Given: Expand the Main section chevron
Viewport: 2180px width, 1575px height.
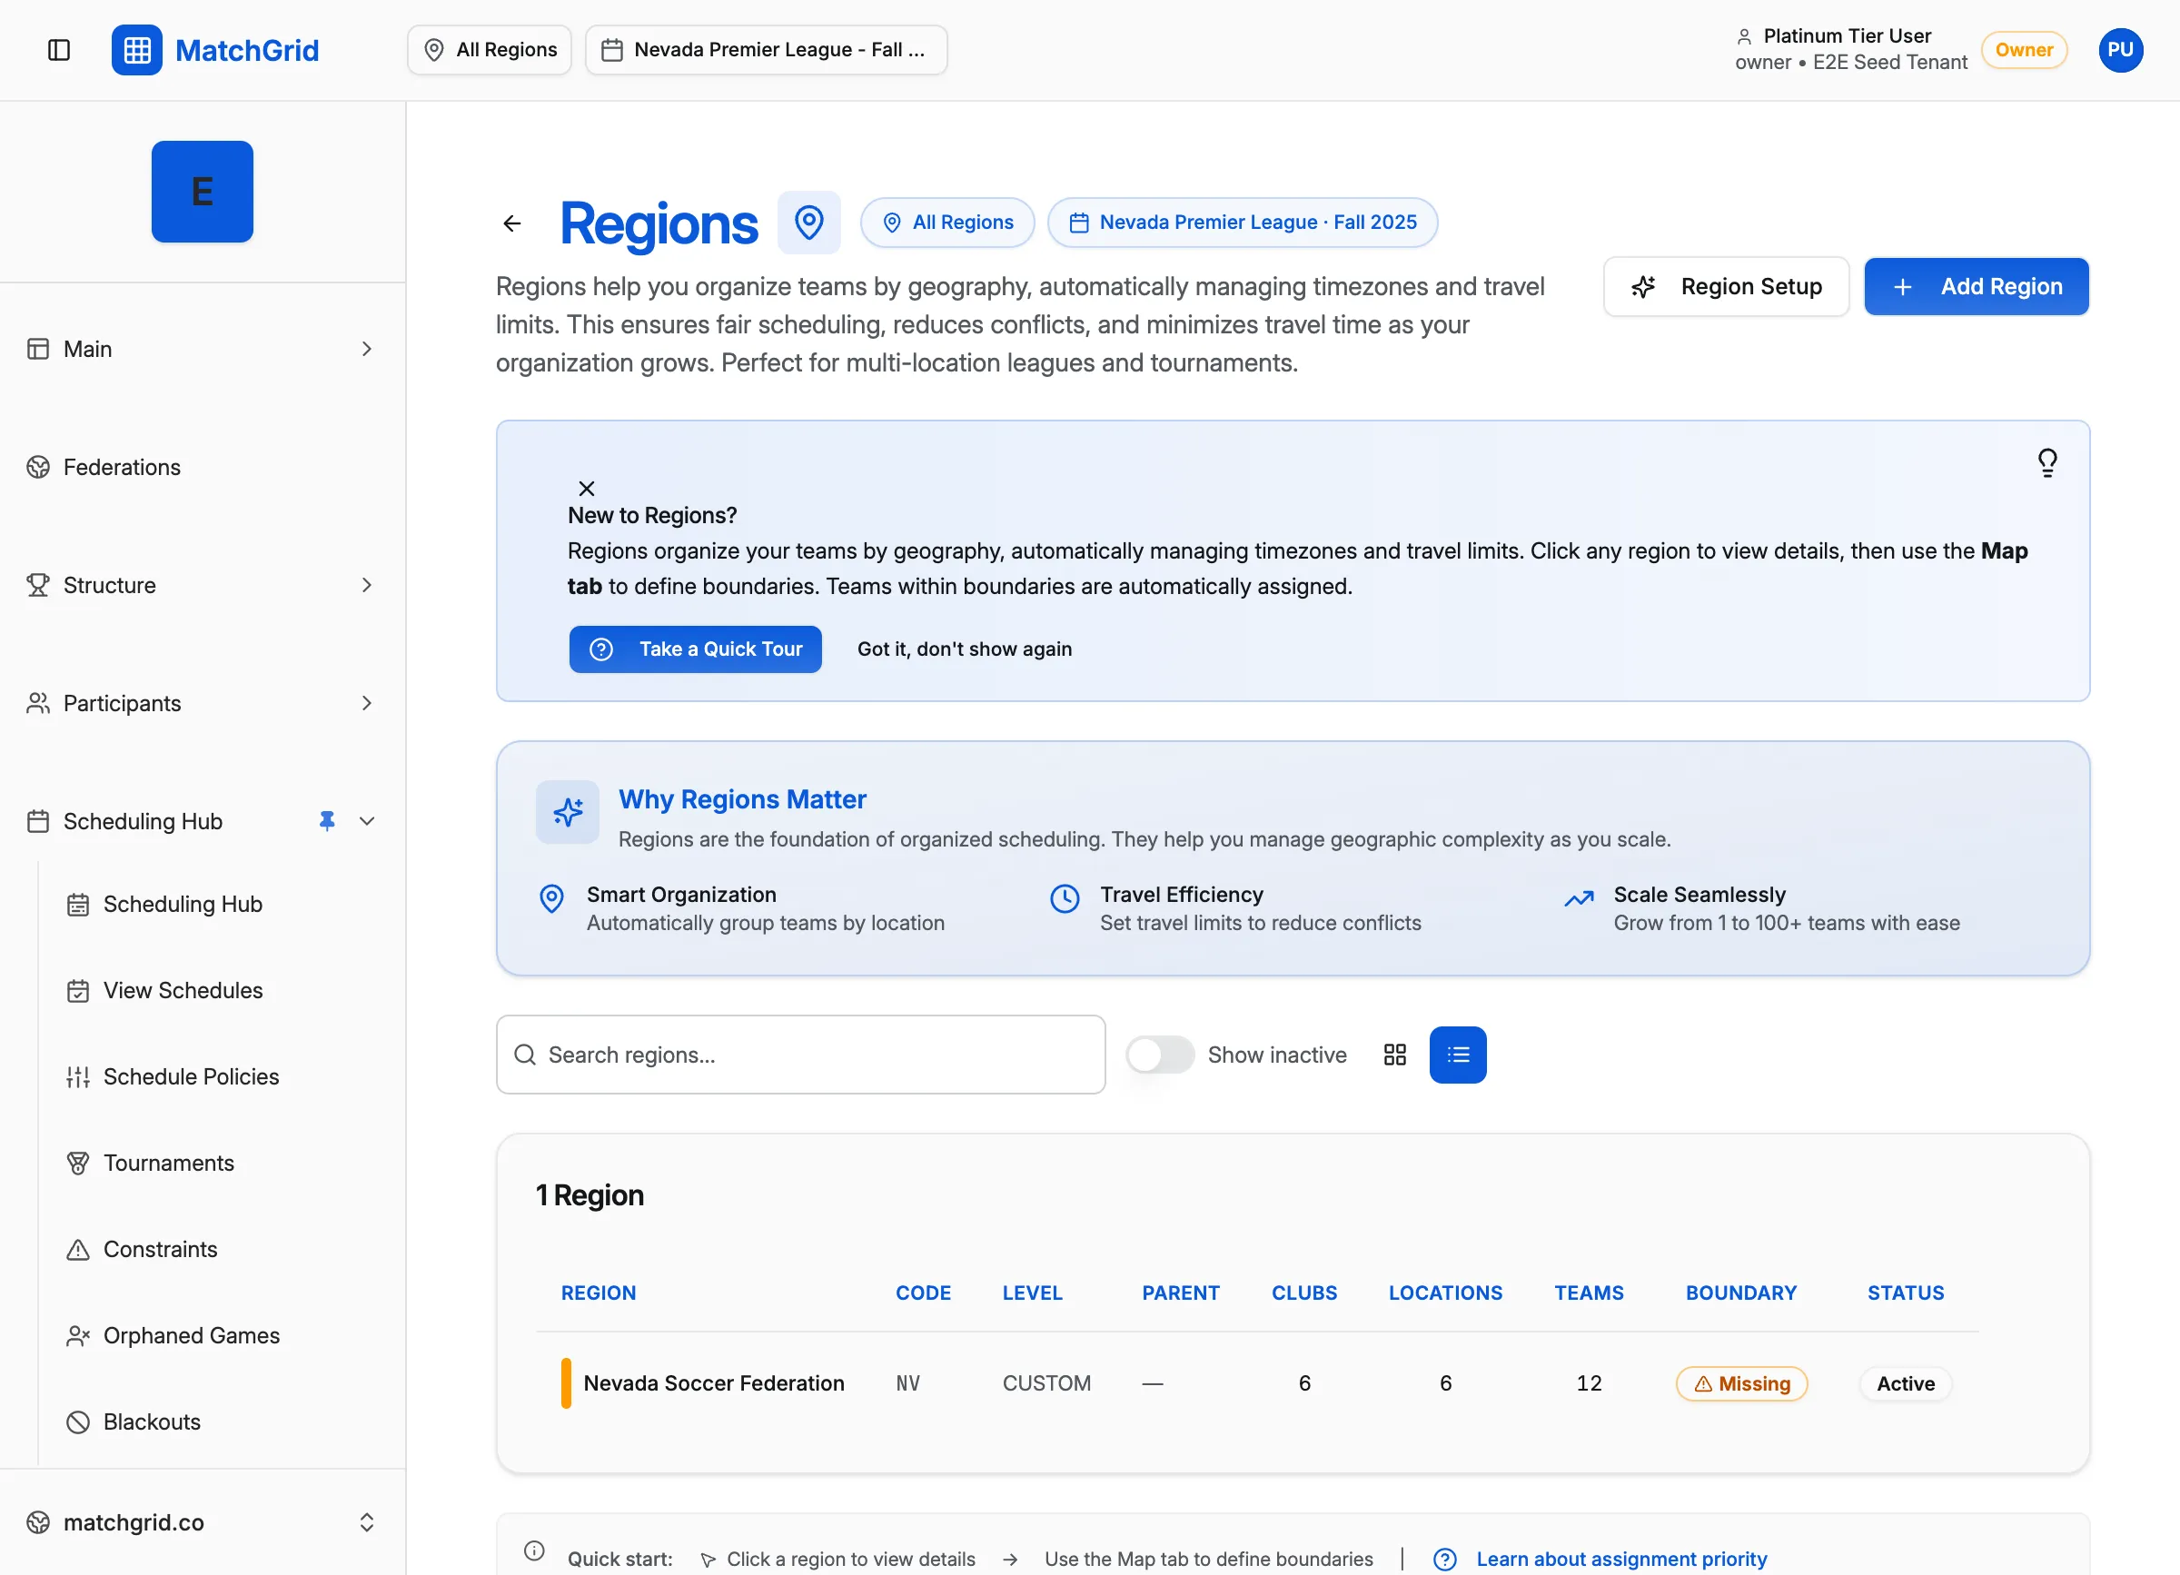Looking at the screenshot, I should pos(367,348).
